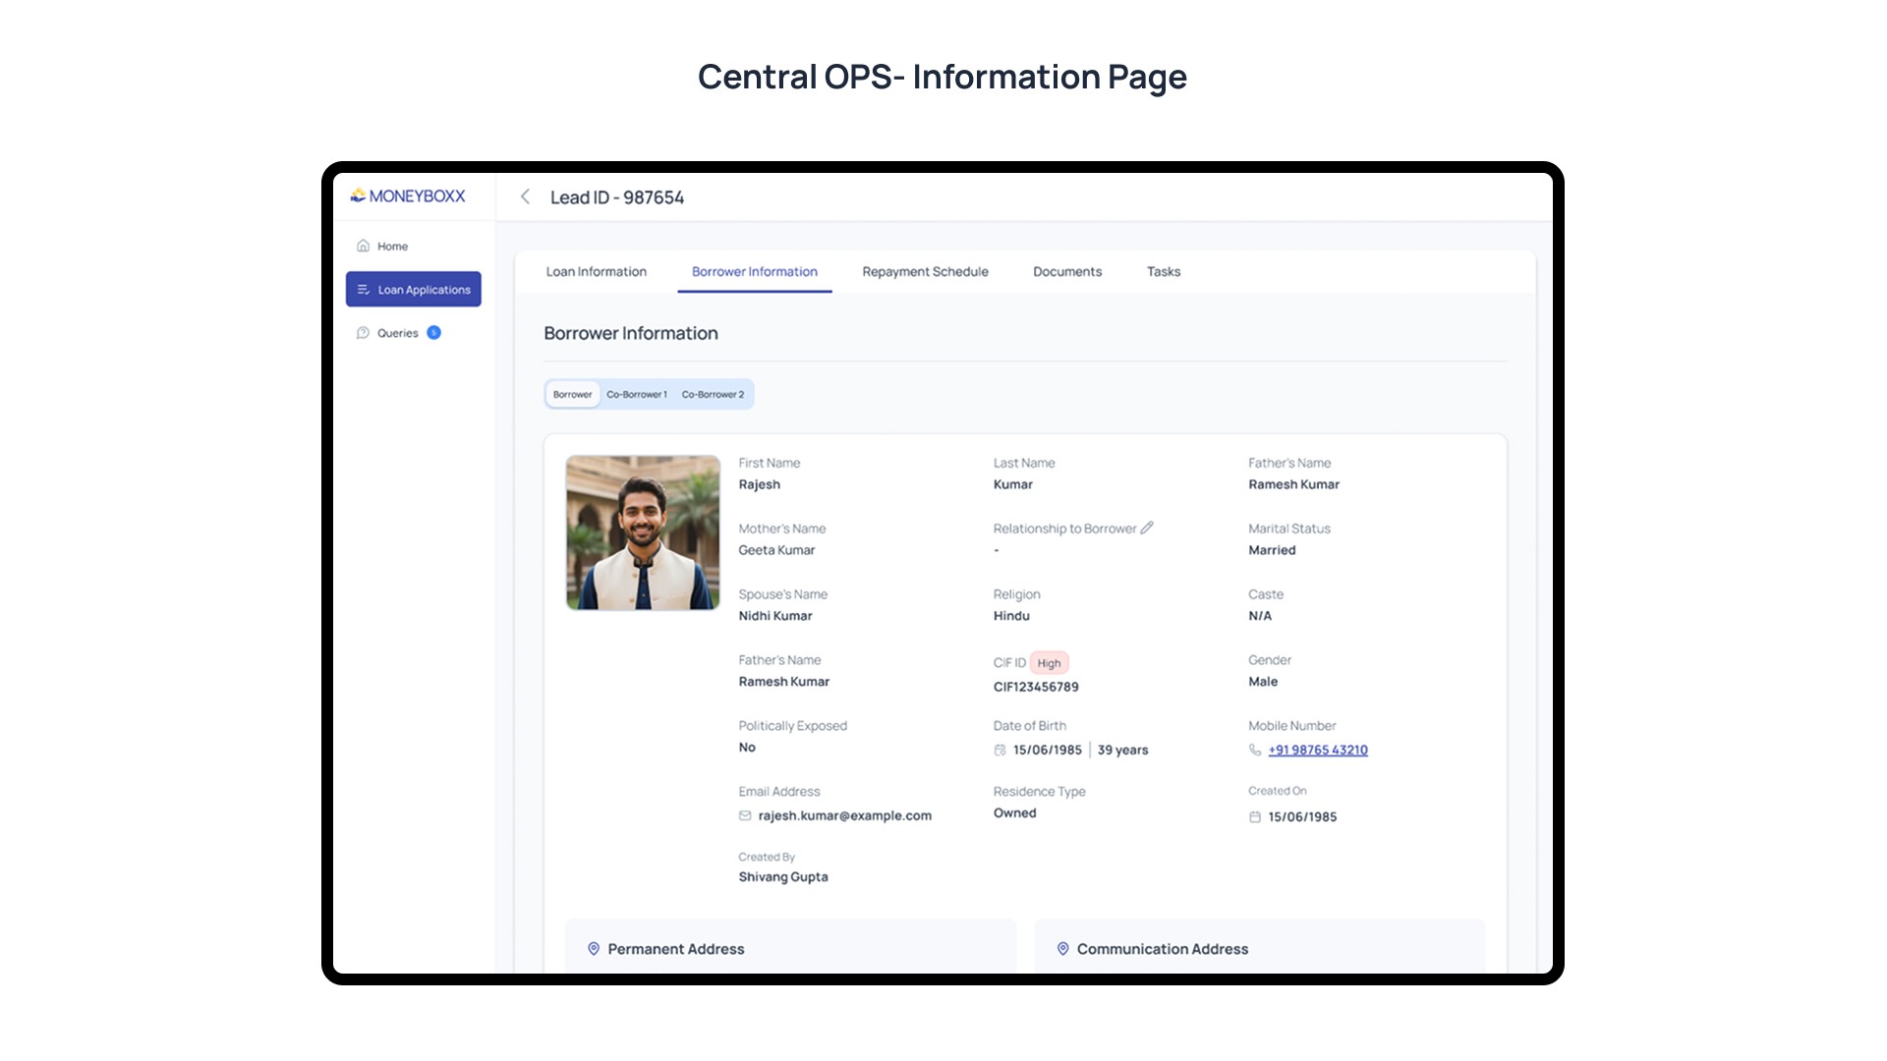Click the Queries chat bubble icon
The height and width of the screenshot is (1061, 1887).
click(x=363, y=333)
